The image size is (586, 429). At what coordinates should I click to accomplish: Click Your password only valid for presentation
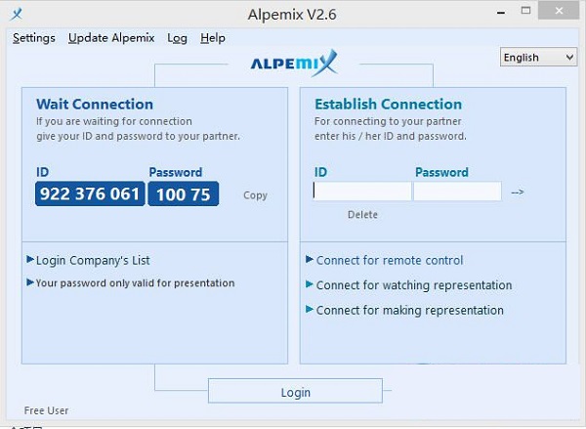point(135,283)
